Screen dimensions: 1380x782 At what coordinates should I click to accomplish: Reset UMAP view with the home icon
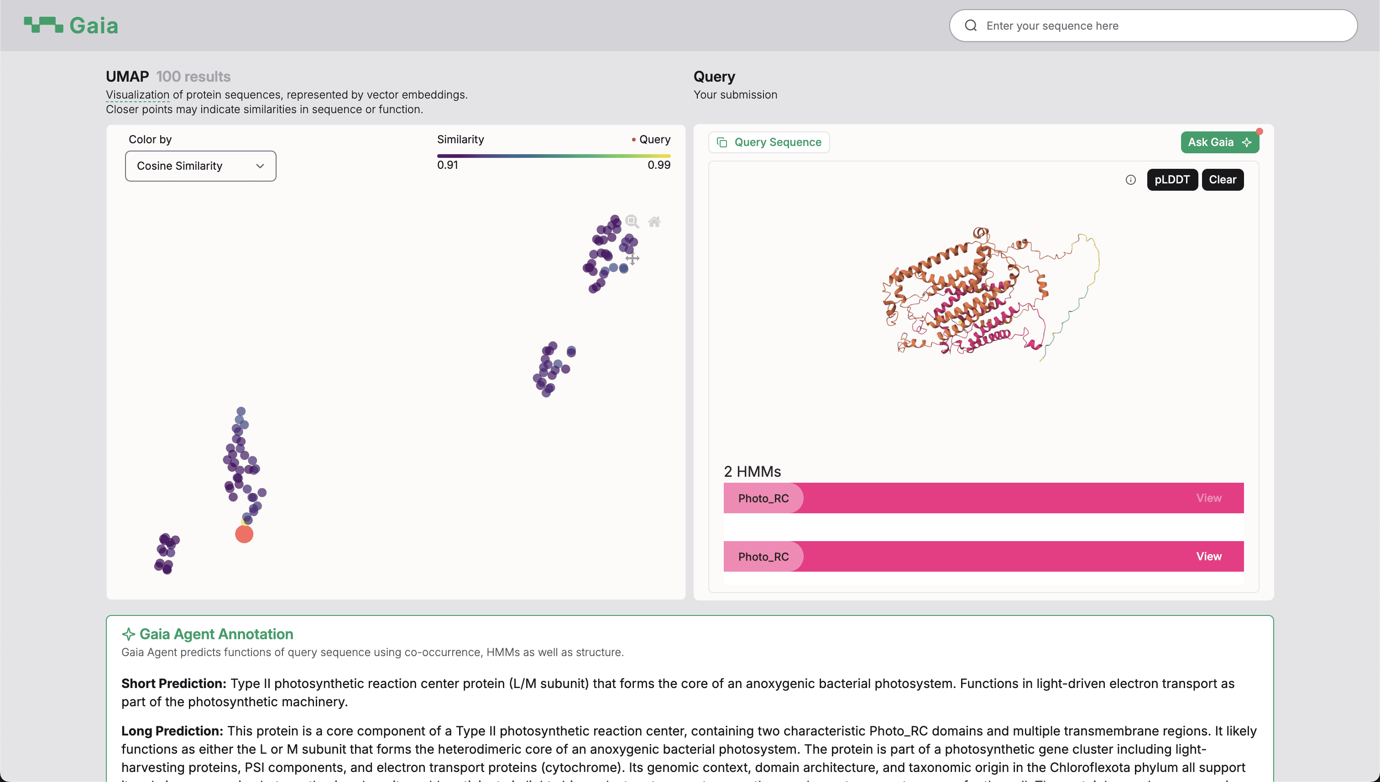point(654,221)
